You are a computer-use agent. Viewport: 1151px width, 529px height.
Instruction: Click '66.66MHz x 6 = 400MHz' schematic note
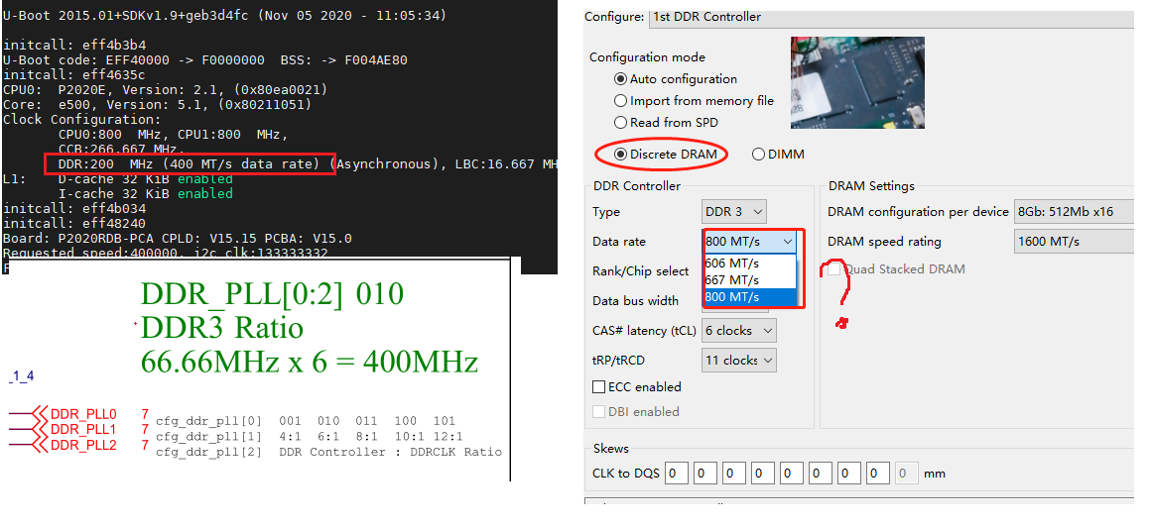click(309, 362)
